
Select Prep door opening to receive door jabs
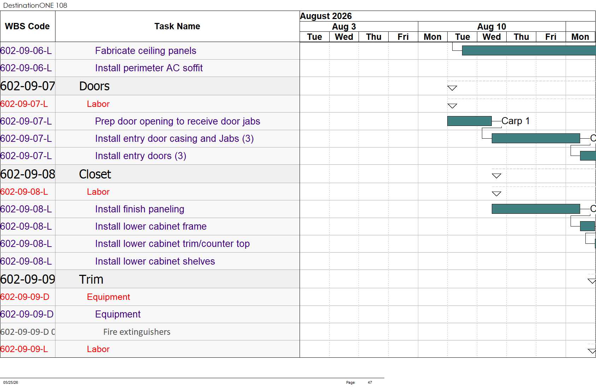click(x=177, y=121)
